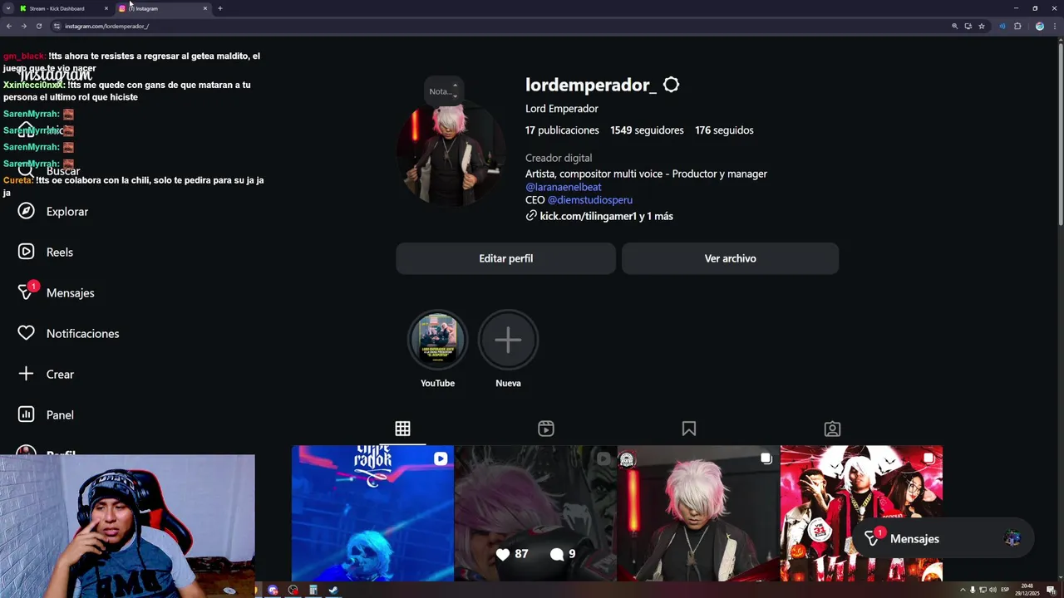Open the taskbar clock and date
Screen dimensions: 1064x598
tap(1027, 591)
